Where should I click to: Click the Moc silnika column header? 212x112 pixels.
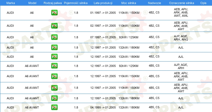(x=129, y=3)
